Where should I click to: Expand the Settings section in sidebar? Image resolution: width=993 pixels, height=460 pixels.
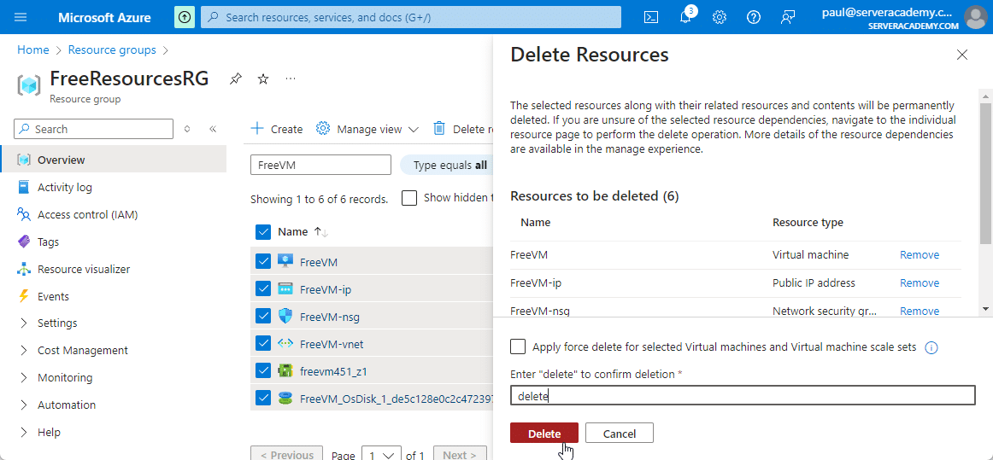(24, 323)
